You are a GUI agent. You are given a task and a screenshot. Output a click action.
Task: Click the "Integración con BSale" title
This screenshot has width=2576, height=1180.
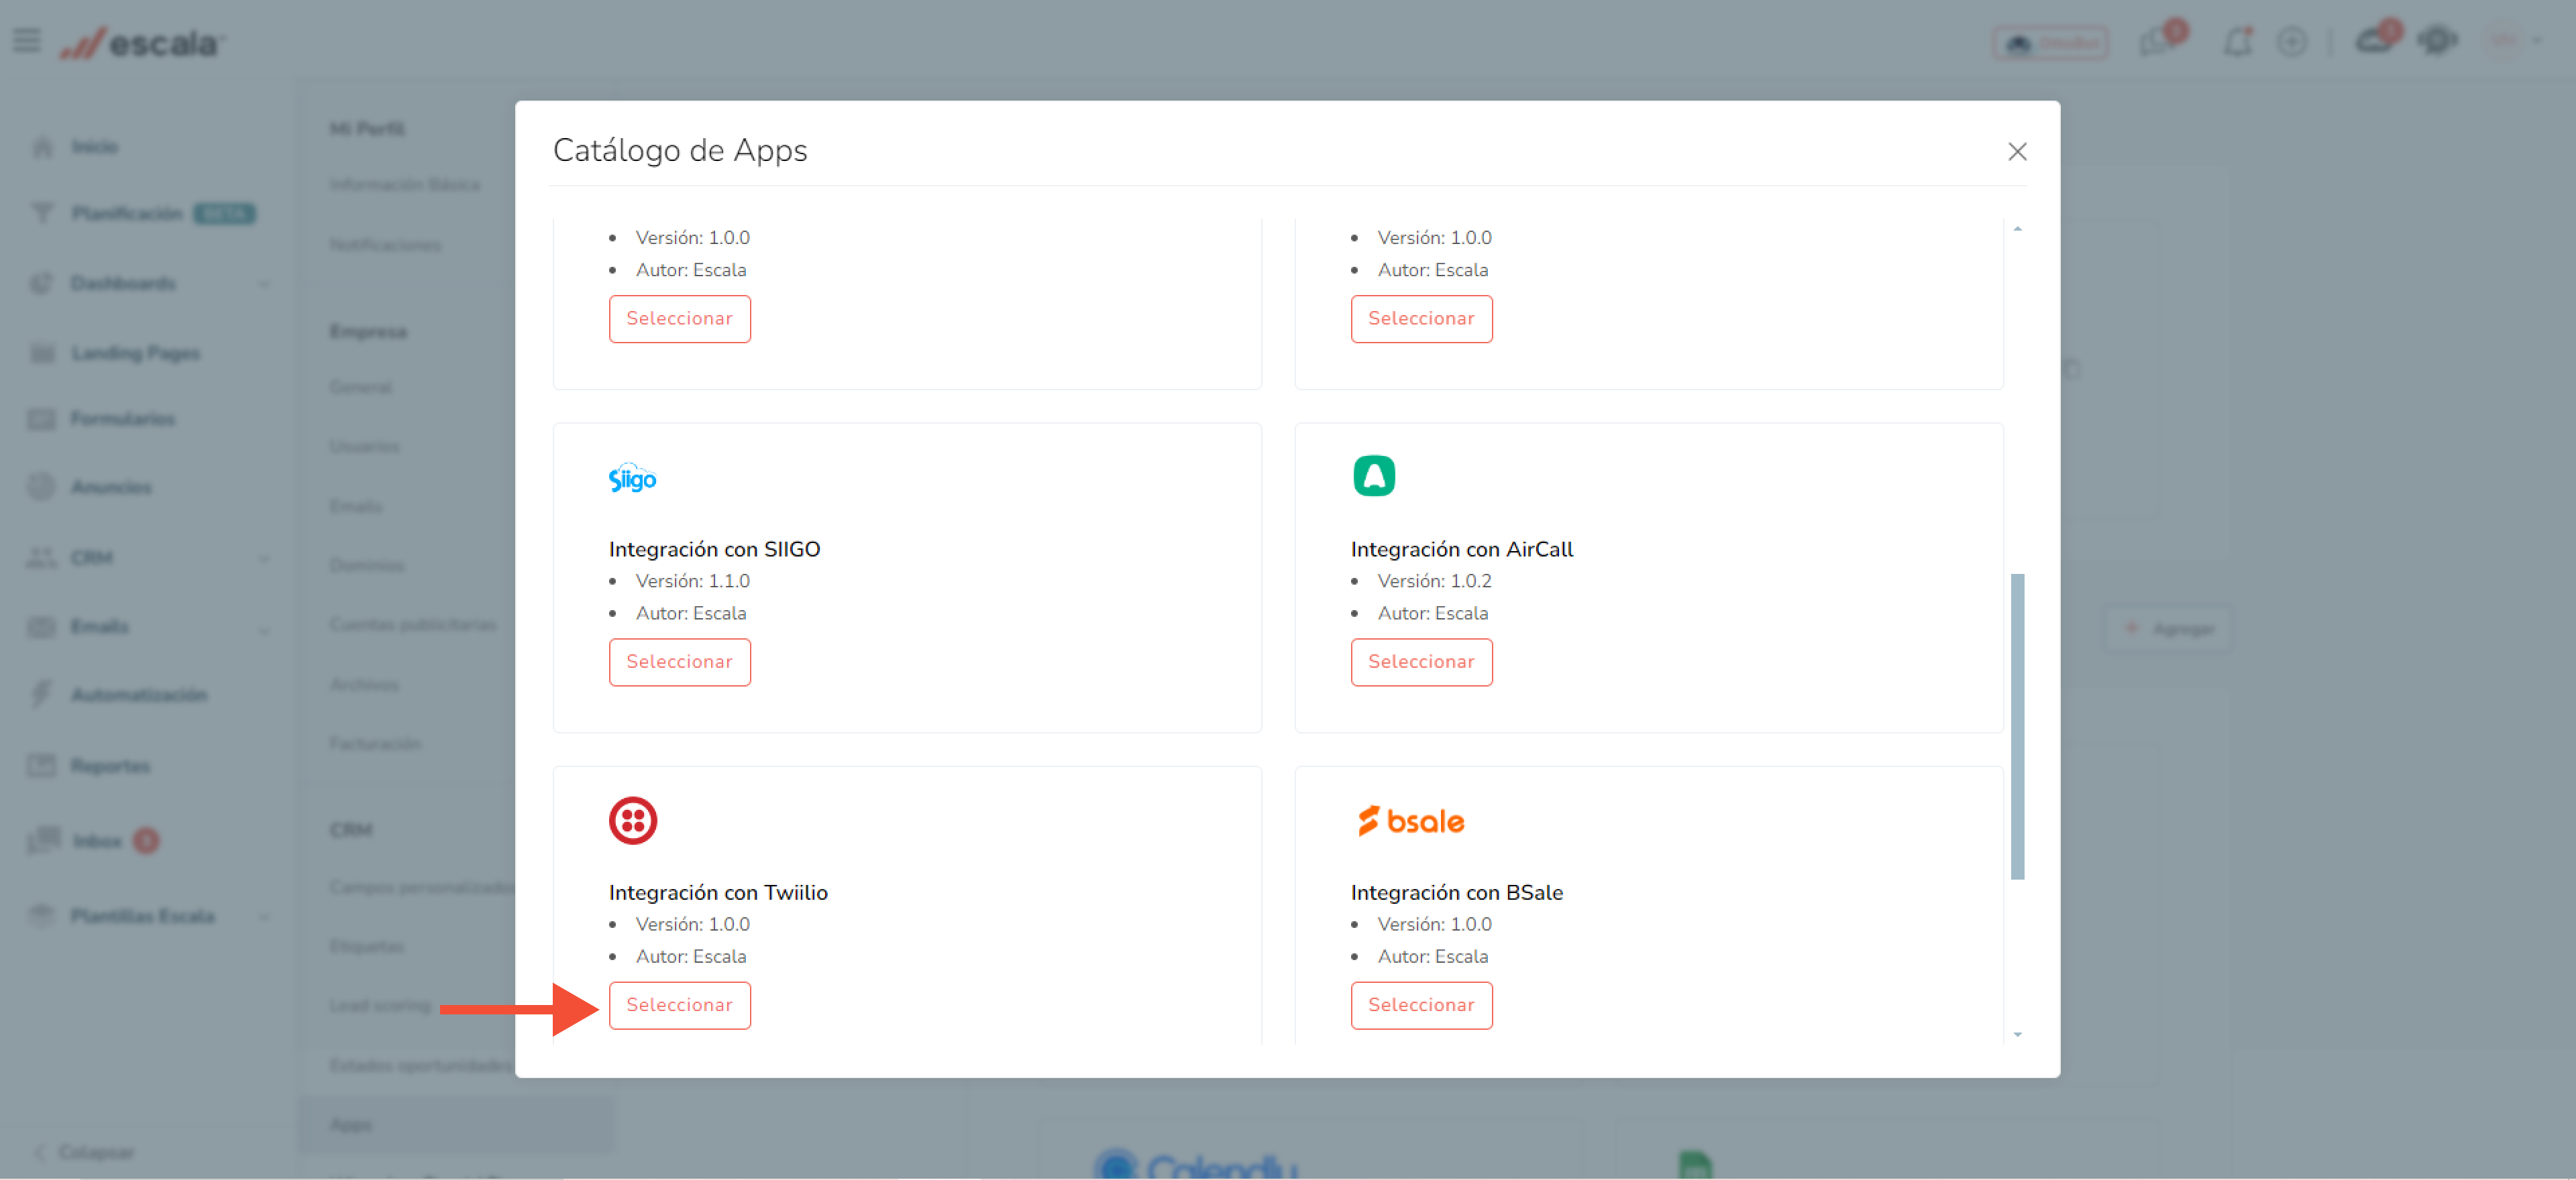tap(1456, 892)
